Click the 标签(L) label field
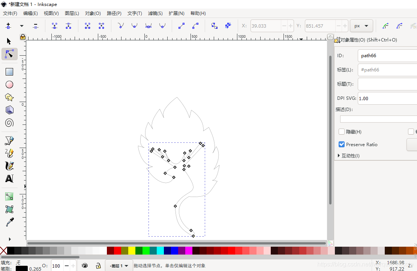 [387, 70]
